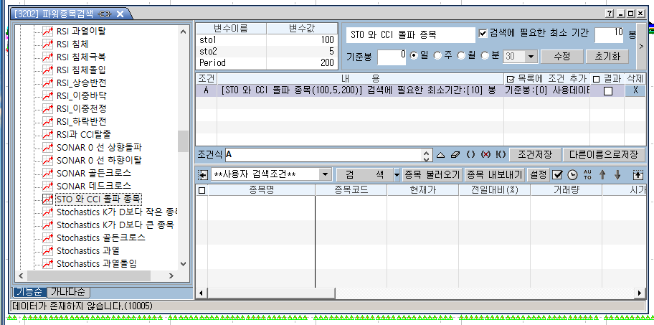This screenshot has height=325, width=654.
Task: Select the 분 (minute) radio button
Action: pyautogui.click(x=486, y=56)
